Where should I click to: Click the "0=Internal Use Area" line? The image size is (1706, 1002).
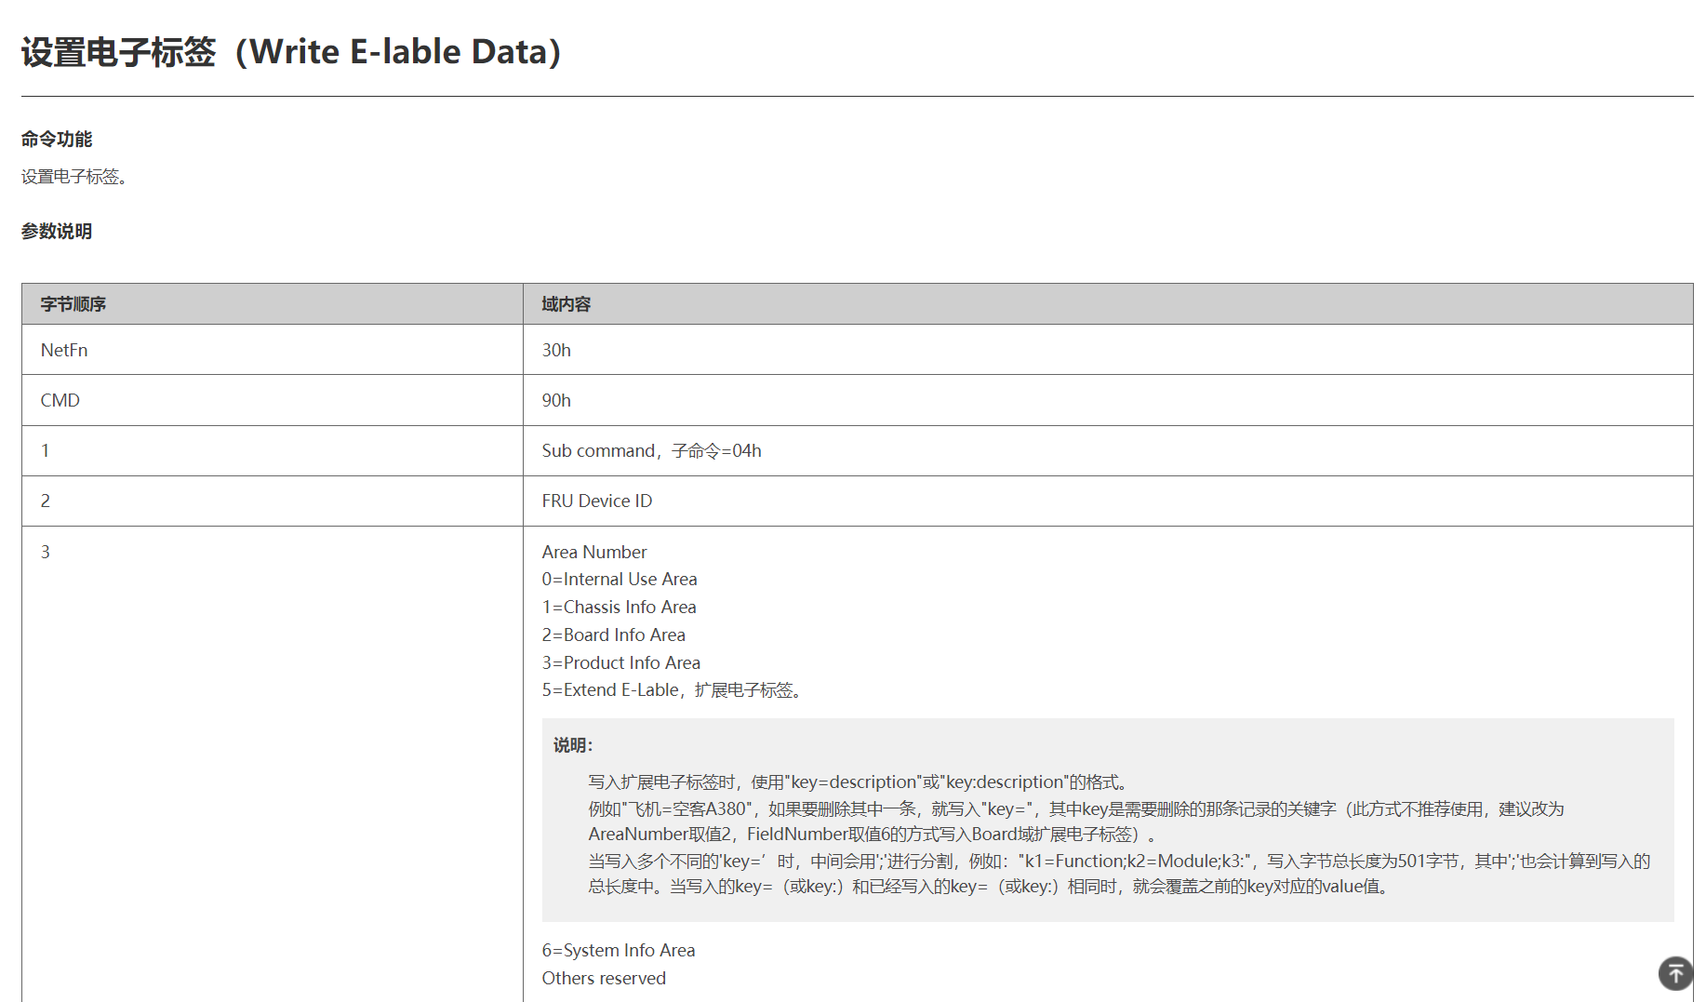coord(620,580)
